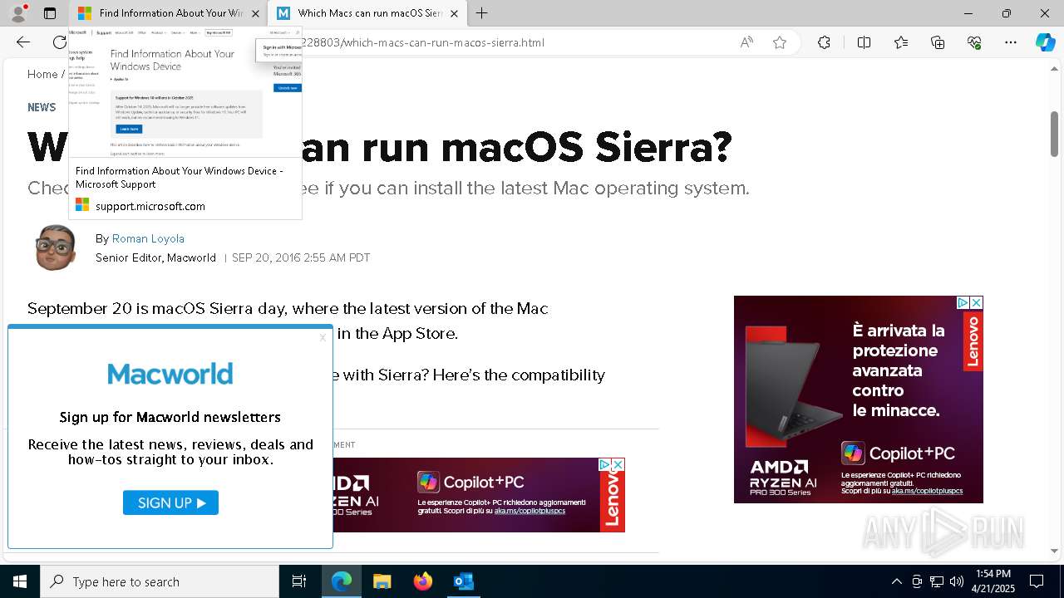1064x598 pixels.
Task: Select support.microsoft.com text in tab preview
Action: pos(150,206)
